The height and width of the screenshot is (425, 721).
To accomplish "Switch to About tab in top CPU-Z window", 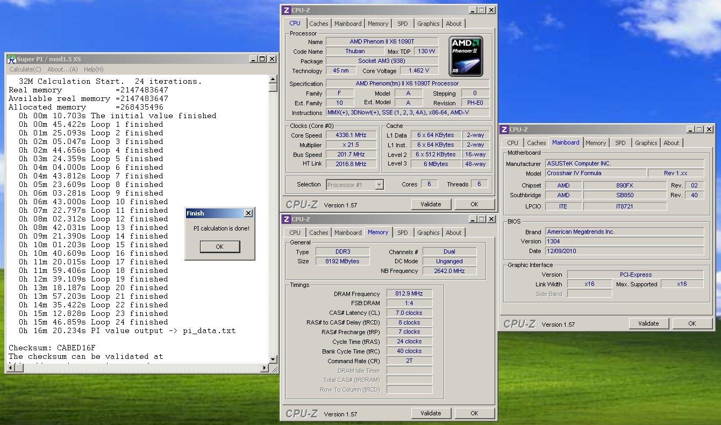I will click(454, 24).
